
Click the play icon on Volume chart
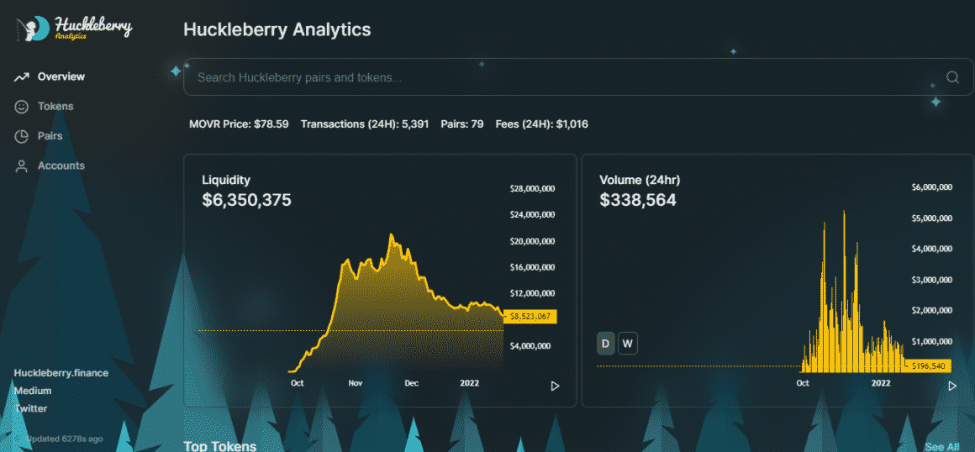[952, 386]
